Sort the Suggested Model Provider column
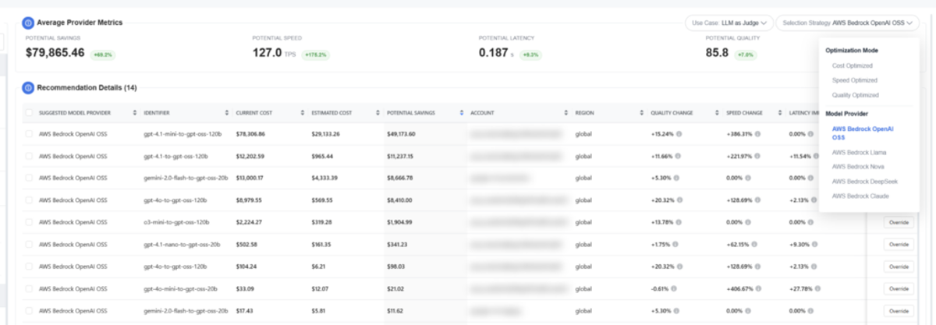The image size is (936, 325). point(135,113)
